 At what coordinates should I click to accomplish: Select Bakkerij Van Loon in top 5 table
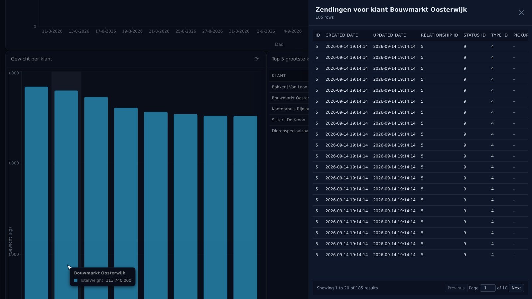(289, 87)
